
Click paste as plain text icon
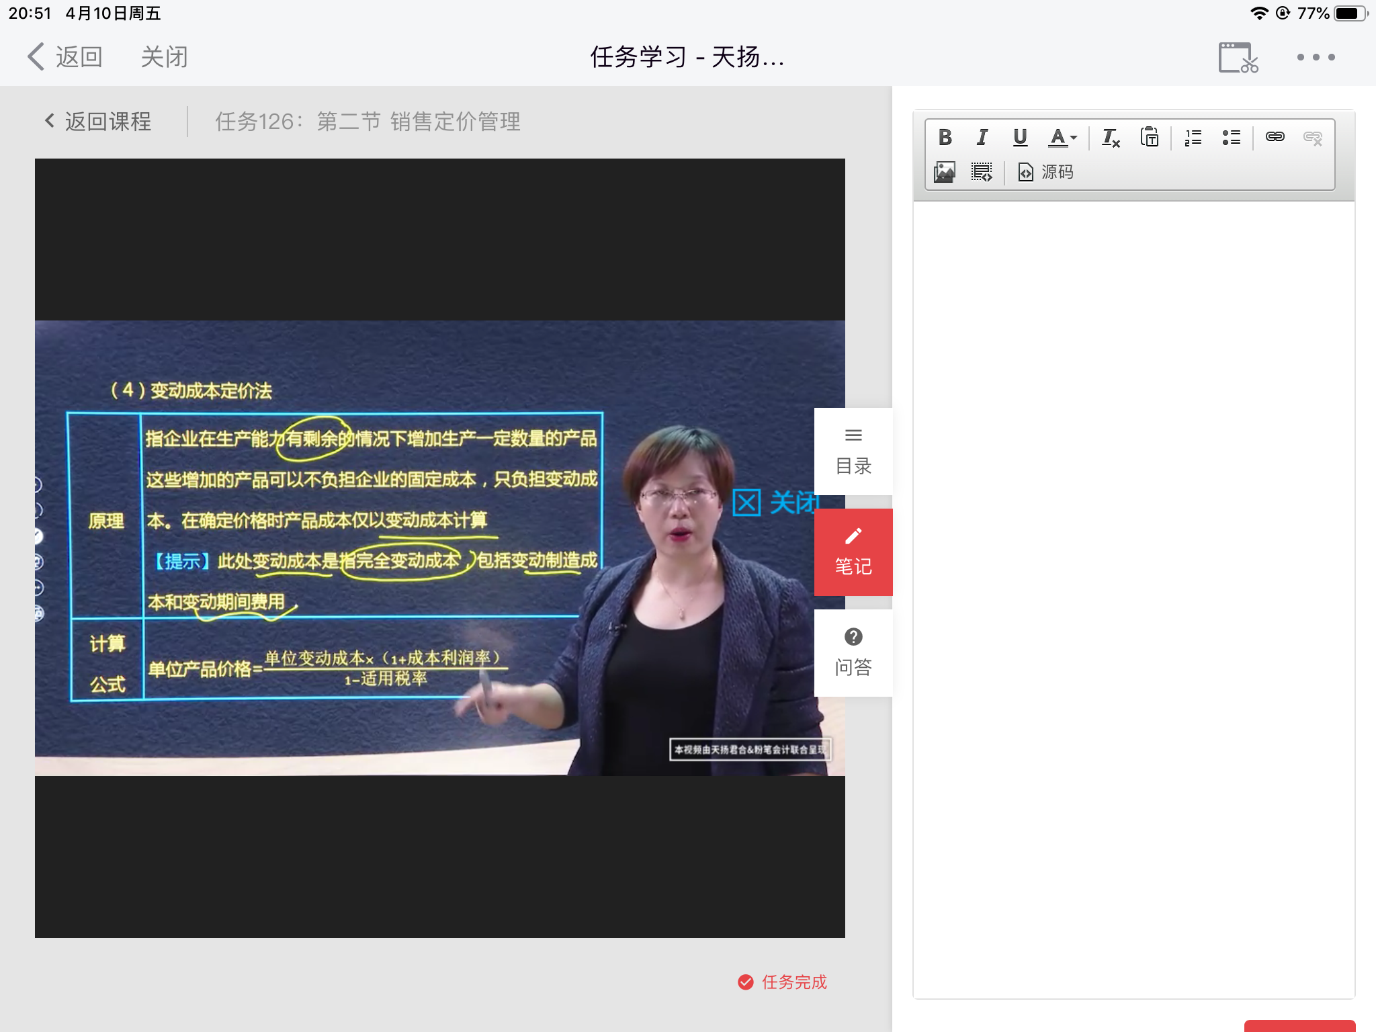pyautogui.click(x=1149, y=137)
